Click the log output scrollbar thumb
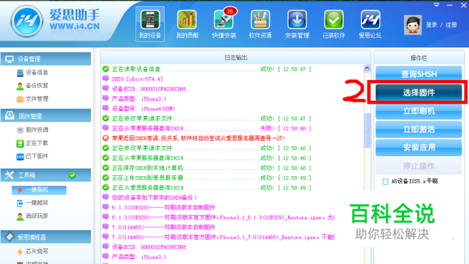 point(367,130)
